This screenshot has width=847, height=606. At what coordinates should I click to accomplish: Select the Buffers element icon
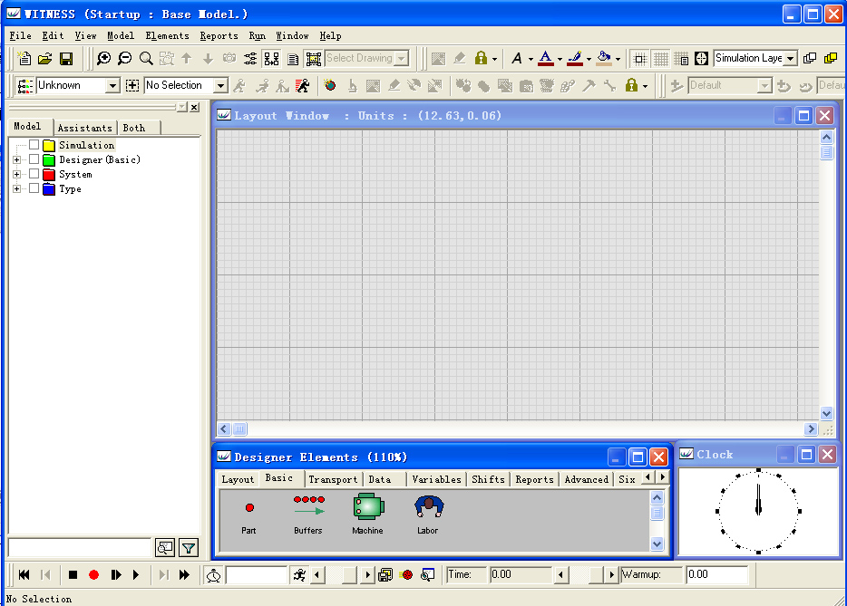[x=308, y=506]
